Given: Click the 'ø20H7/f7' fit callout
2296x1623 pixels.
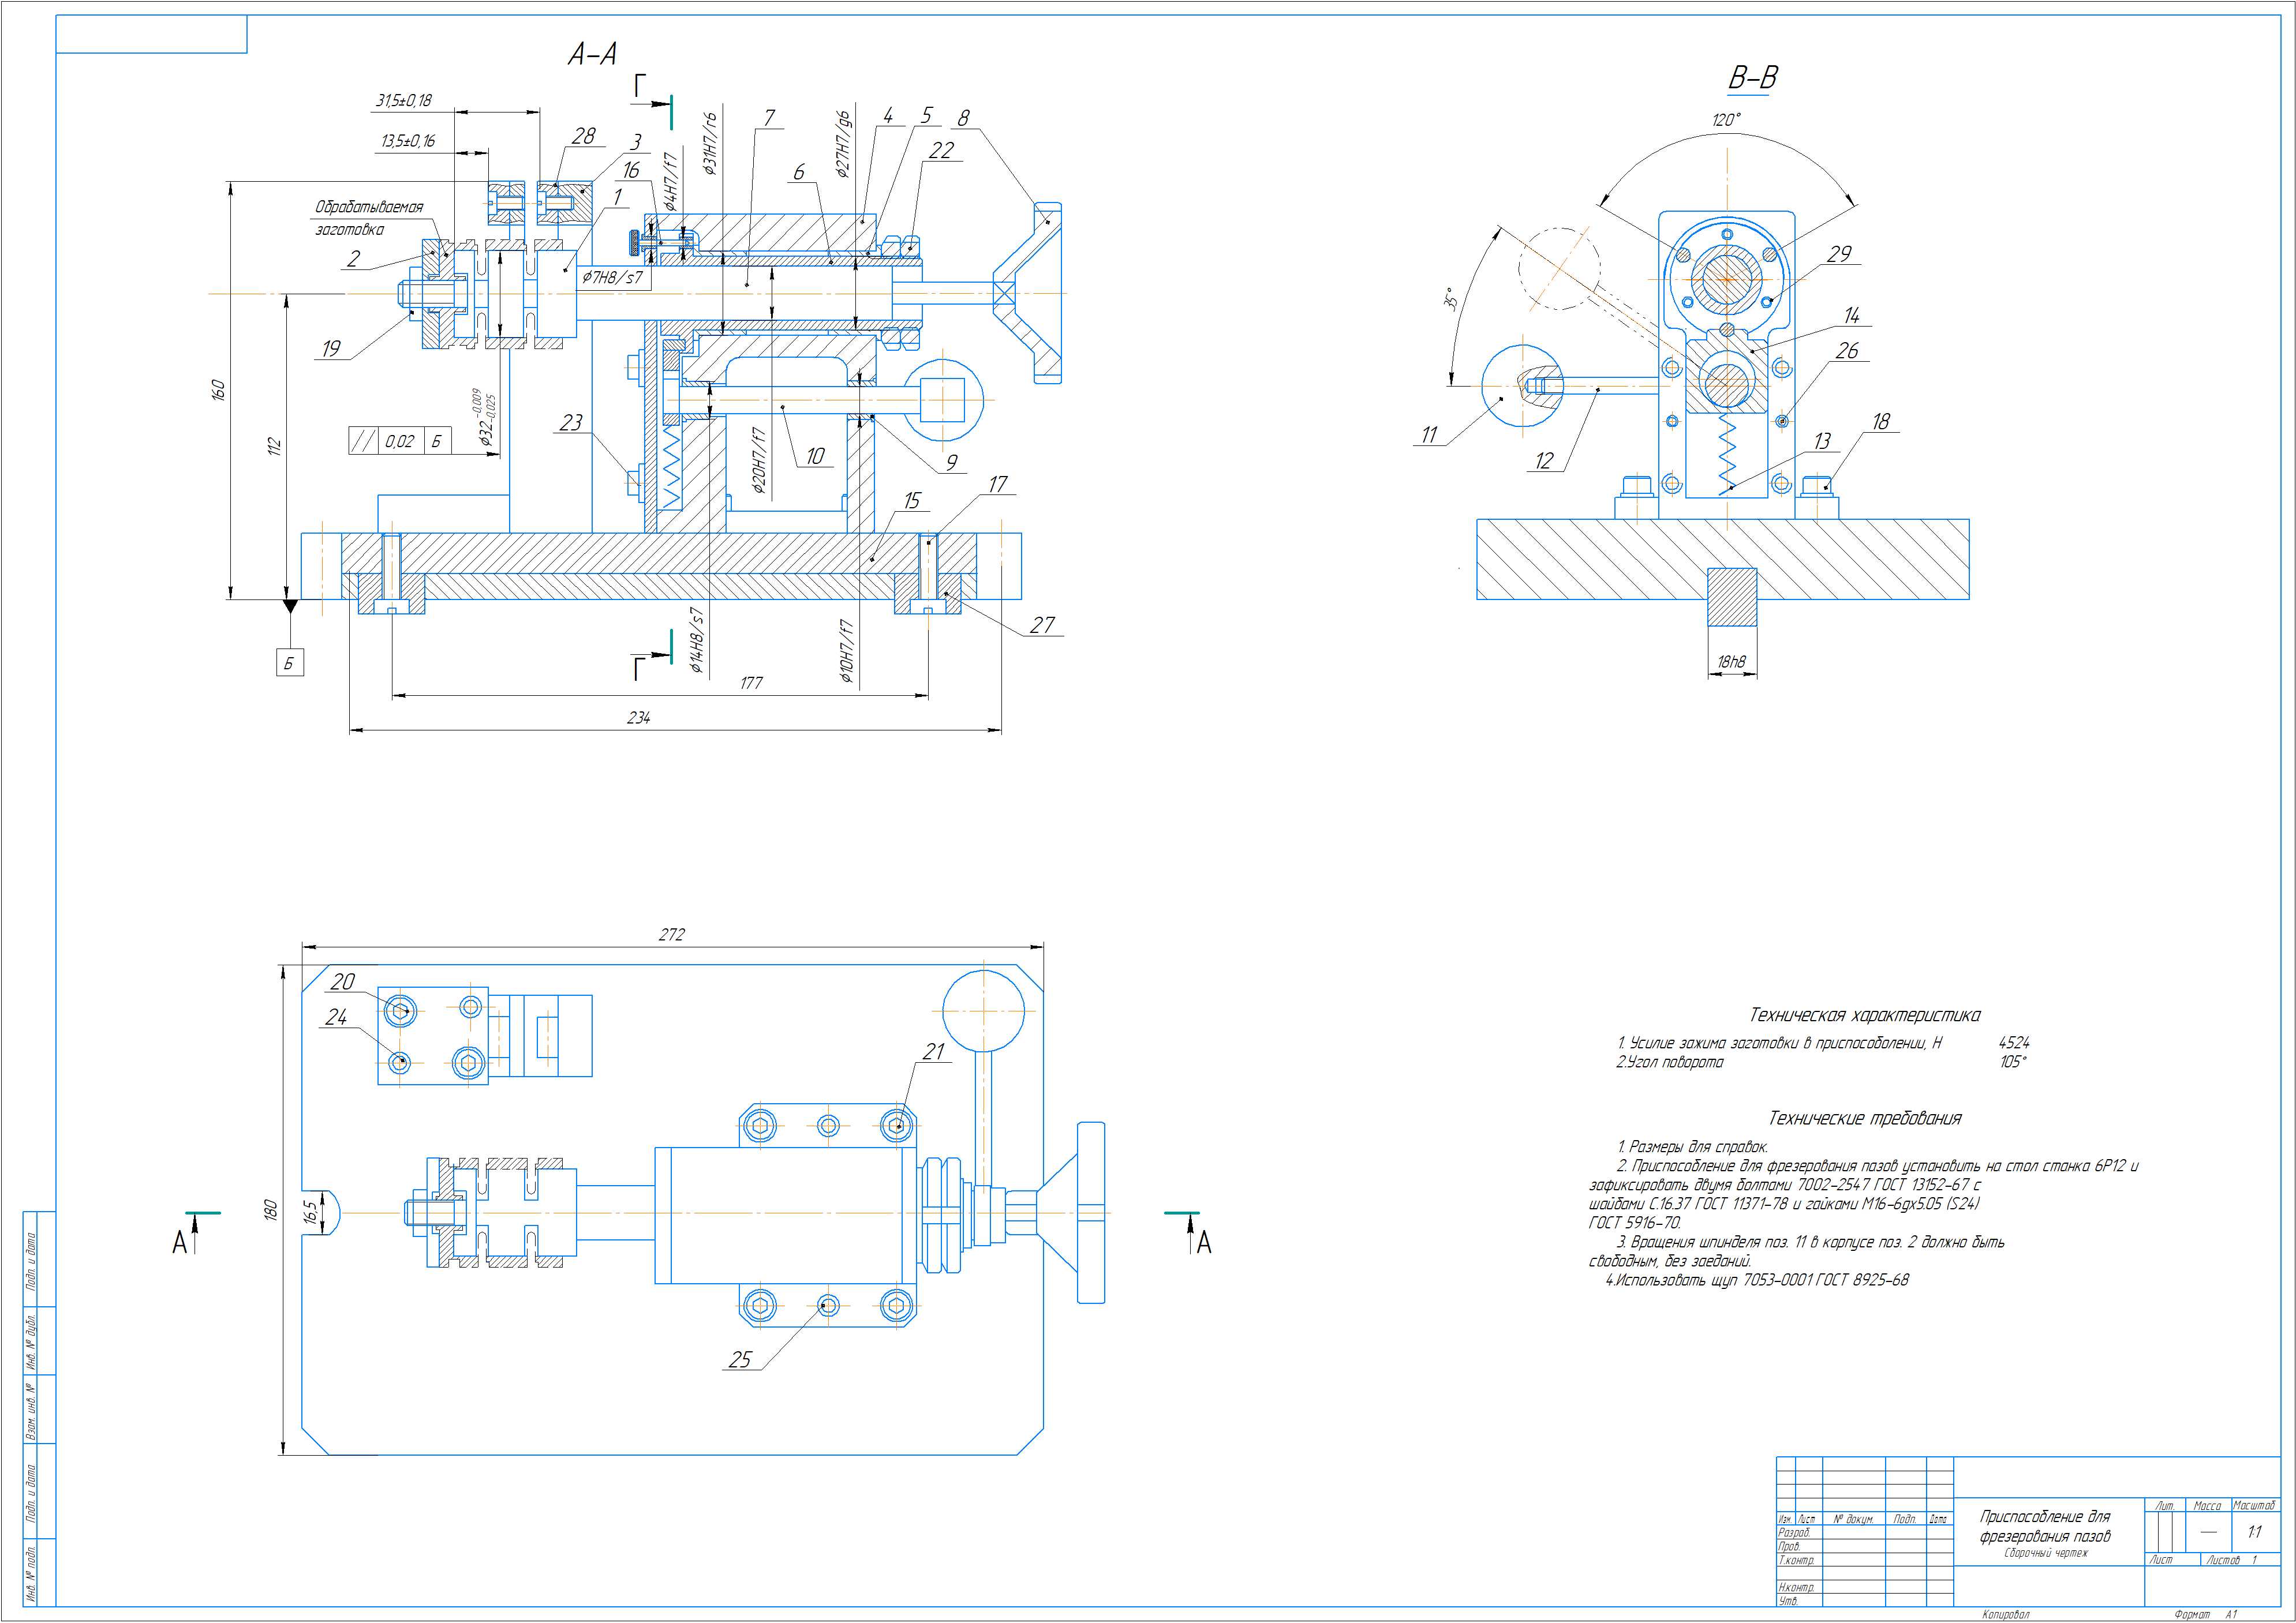Looking at the screenshot, I should (x=759, y=461).
